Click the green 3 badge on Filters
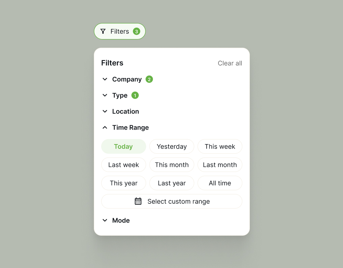343x268 pixels. coord(136,31)
